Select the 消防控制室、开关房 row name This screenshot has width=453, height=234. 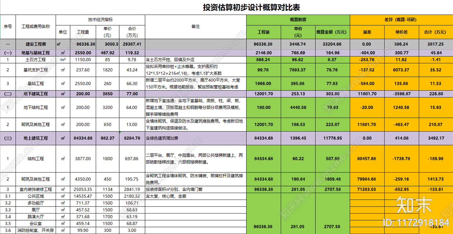pyautogui.click(x=36, y=230)
